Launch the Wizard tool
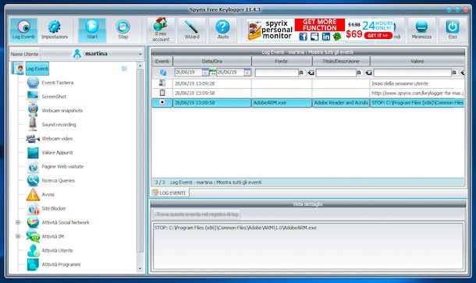The width and height of the screenshot is (476, 283). (192, 30)
